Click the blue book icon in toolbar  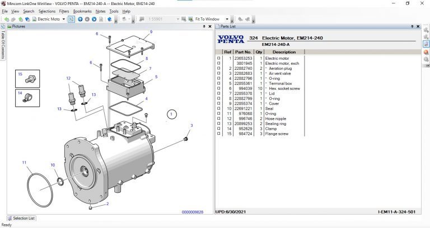point(27,19)
